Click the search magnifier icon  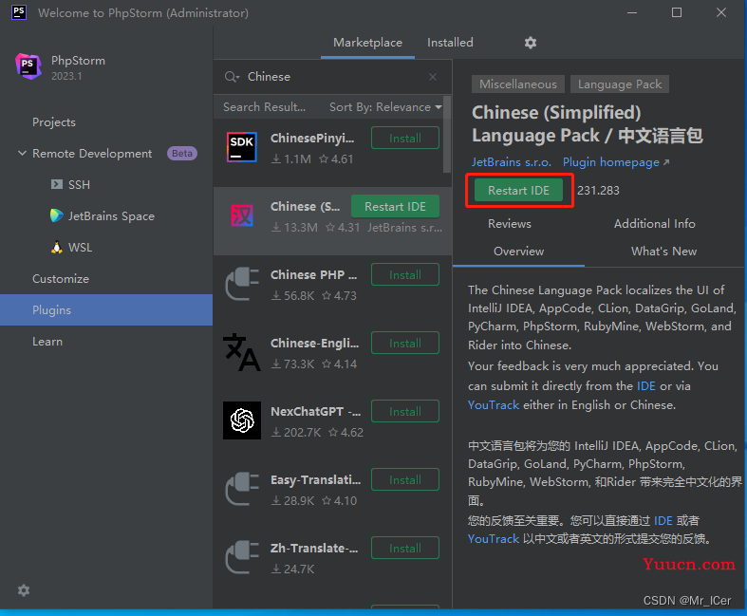[x=232, y=77]
